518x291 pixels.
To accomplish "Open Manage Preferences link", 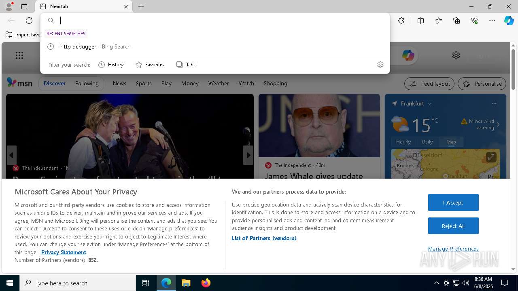I will pos(453,249).
